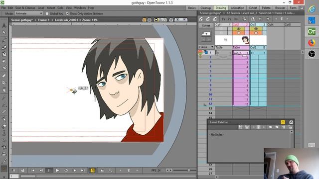The height and width of the screenshot is (179, 319).
Task: Select the Type text tool
Action: pyautogui.click(x=4, y=54)
